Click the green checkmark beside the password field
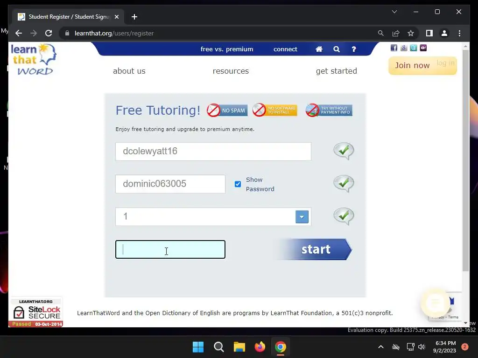Screen dimensions: 478x358 point(344,184)
